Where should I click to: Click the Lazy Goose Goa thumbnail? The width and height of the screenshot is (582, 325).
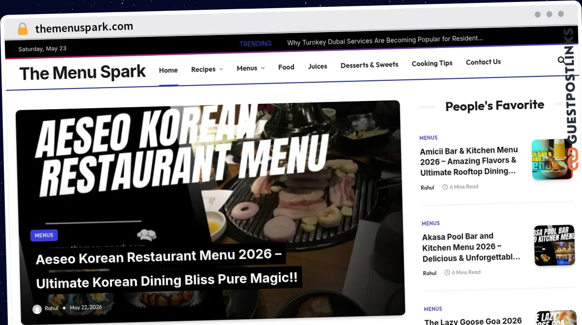tap(556, 318)
